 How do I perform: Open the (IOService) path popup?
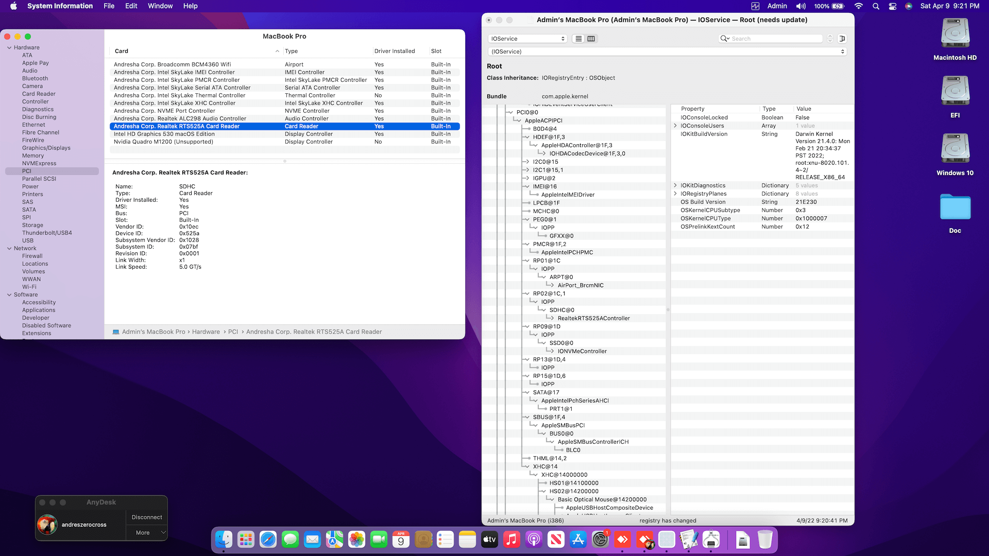(x=667, y=51)
